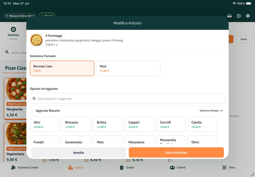Viewport: 255px width, 177px height.
Task: Open the Clienti tab
Action: 177,167
